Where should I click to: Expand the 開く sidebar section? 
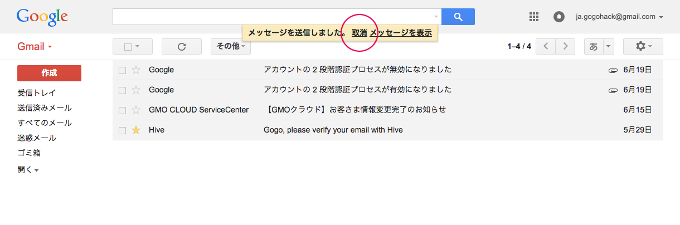(27, 170)
